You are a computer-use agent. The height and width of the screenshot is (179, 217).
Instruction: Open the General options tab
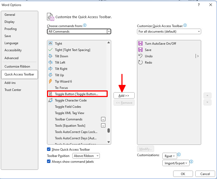tap(20, 15)
